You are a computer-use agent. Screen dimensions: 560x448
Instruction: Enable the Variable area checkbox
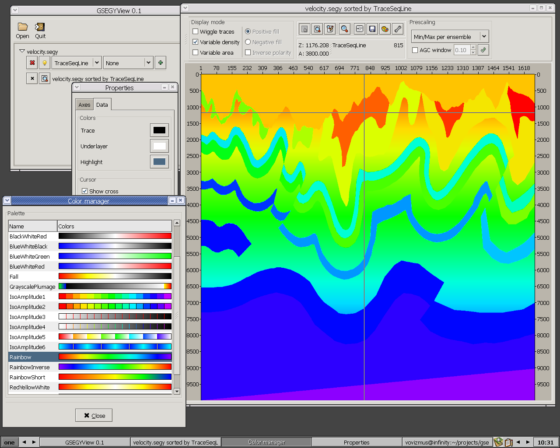coord(196,52)
